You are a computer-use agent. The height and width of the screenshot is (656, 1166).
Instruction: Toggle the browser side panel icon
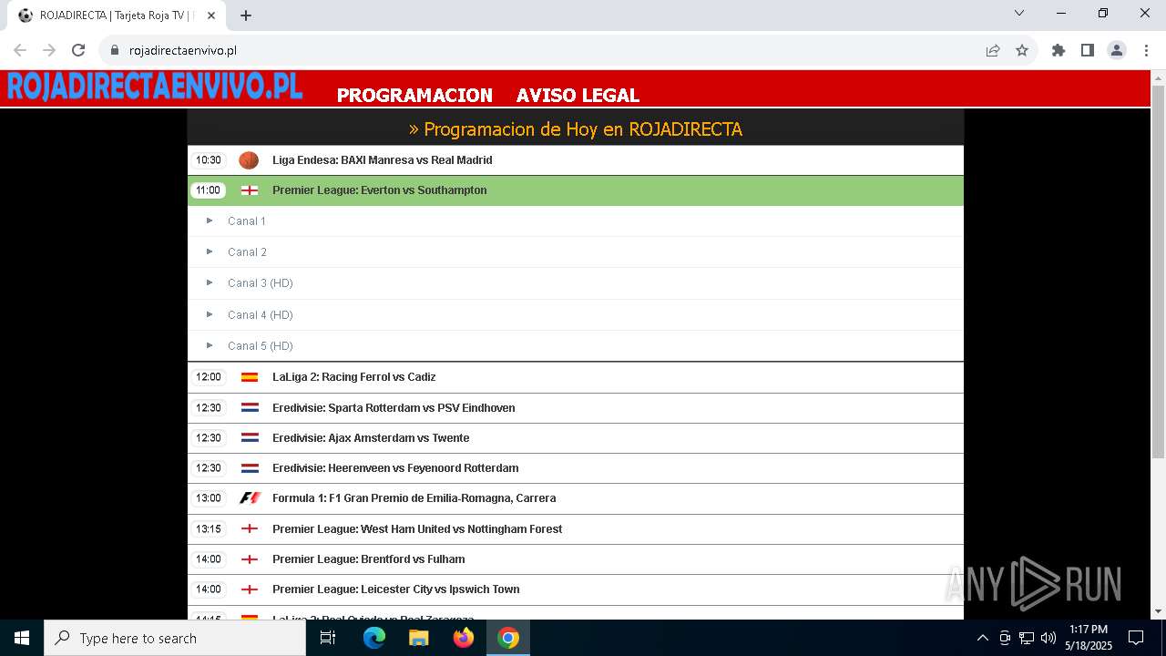(x=1088, y=50)
